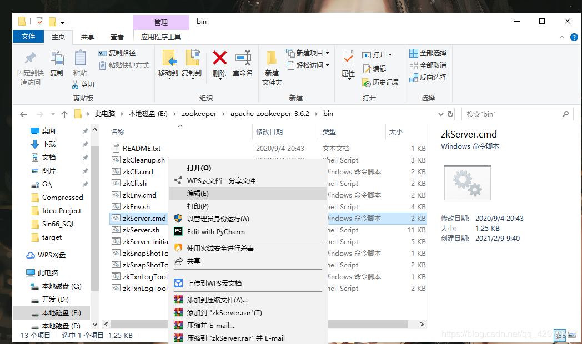Collapse the ribbon with chevron
This screenshot has height=344, width=582.
click(x=562, y=37)
